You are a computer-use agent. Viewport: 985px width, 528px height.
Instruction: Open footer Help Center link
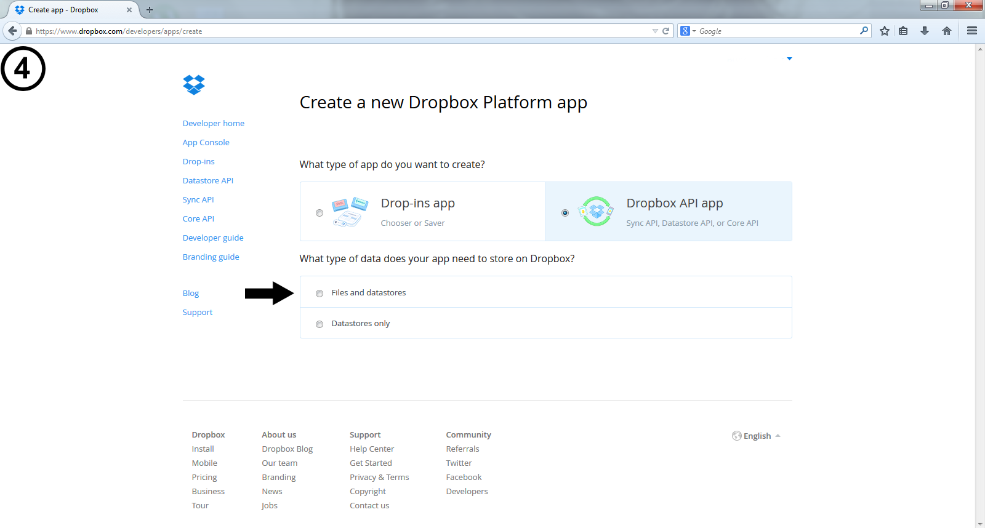372,449
